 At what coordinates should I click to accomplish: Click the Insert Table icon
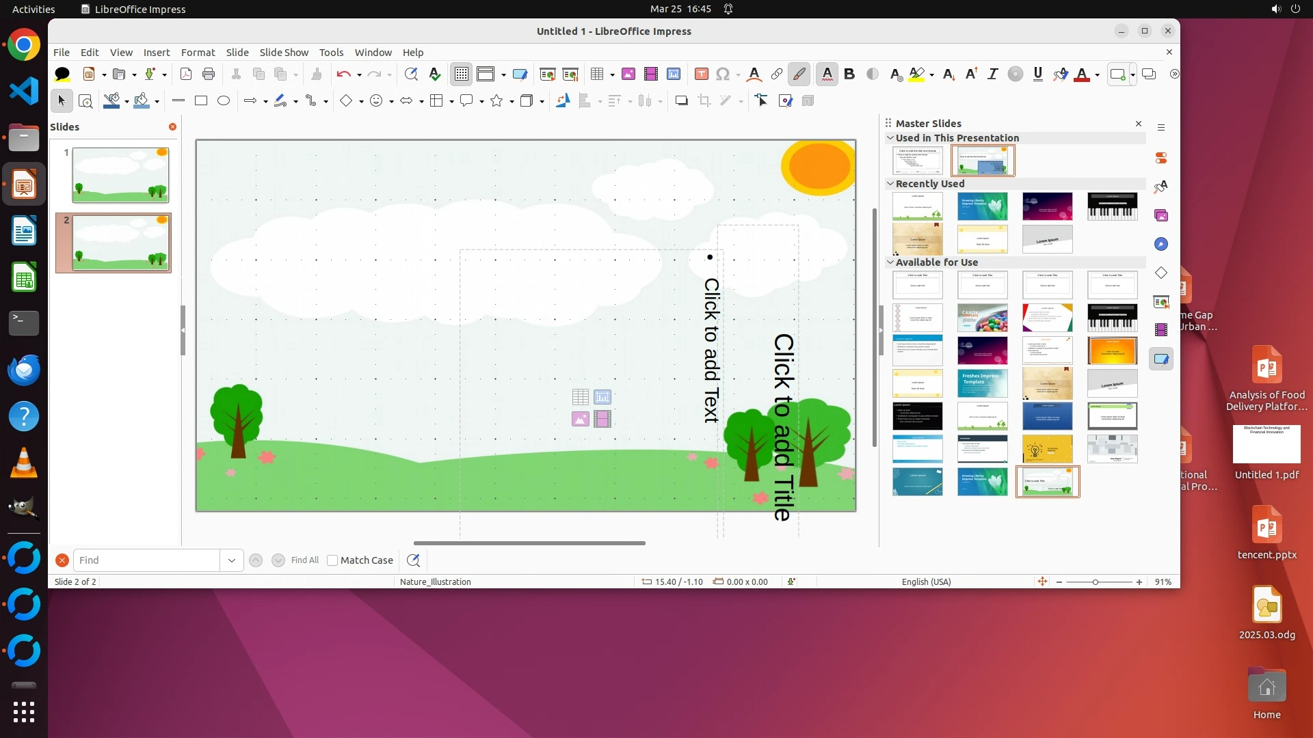(597, 74)
